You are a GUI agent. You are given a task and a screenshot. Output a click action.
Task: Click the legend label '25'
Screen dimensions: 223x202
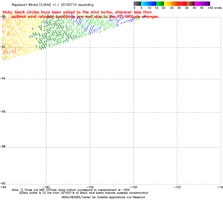pyautogui.click(x=172, y=8)
